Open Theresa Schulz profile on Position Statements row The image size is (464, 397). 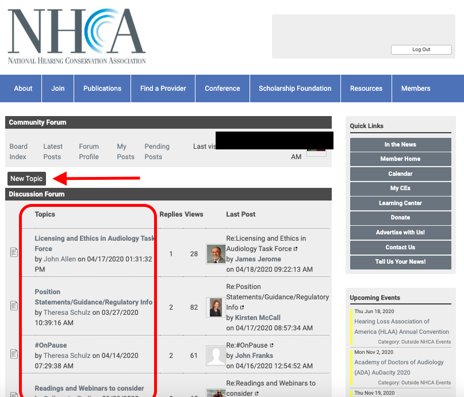(67, 313)
